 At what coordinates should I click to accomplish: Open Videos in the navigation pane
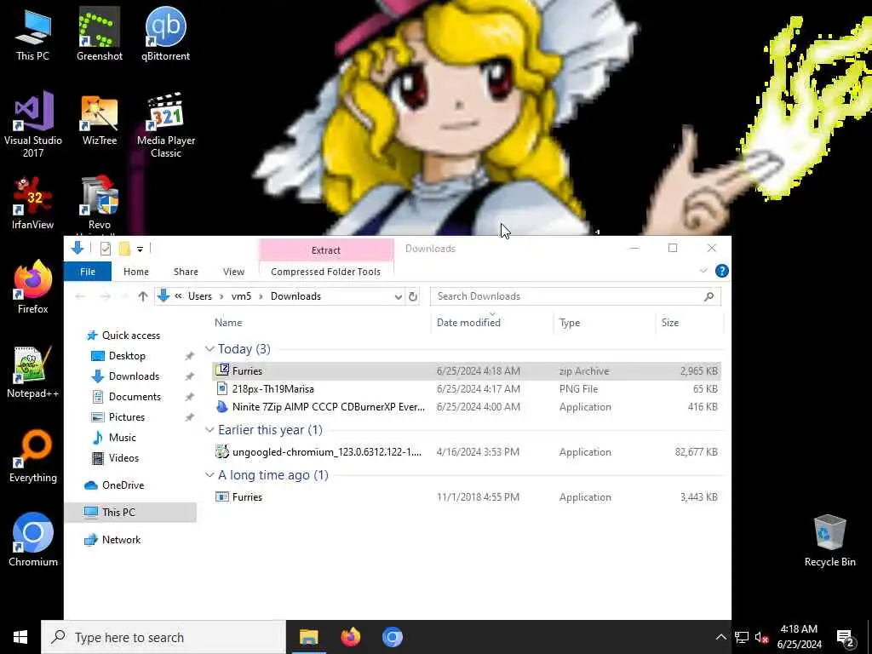point(123,458)
